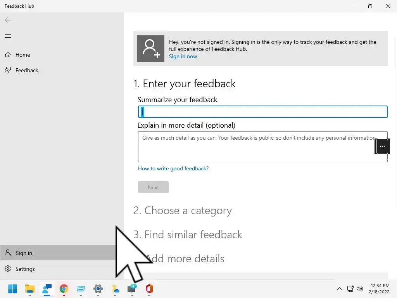Focus the Summarize your feedback field
Viewport: 397px width, 298px height.
(262, 112)
